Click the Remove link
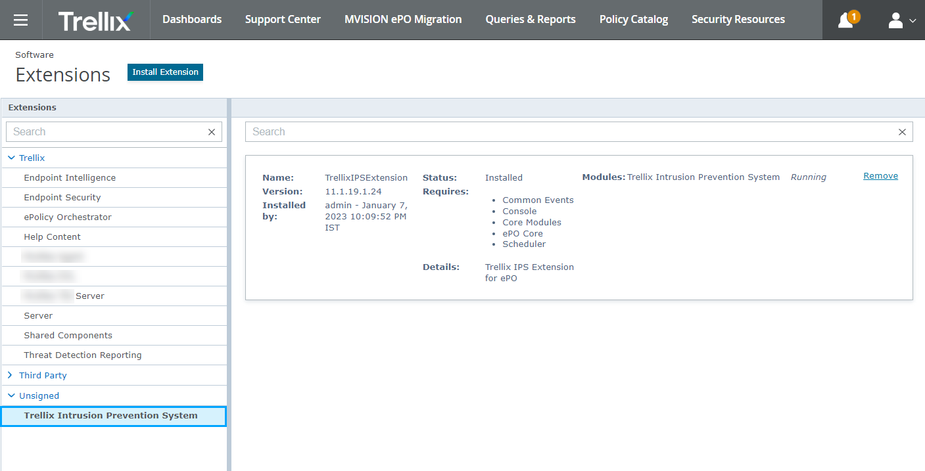The width and height of the screenshot is (925, 471). pos(880,176)
